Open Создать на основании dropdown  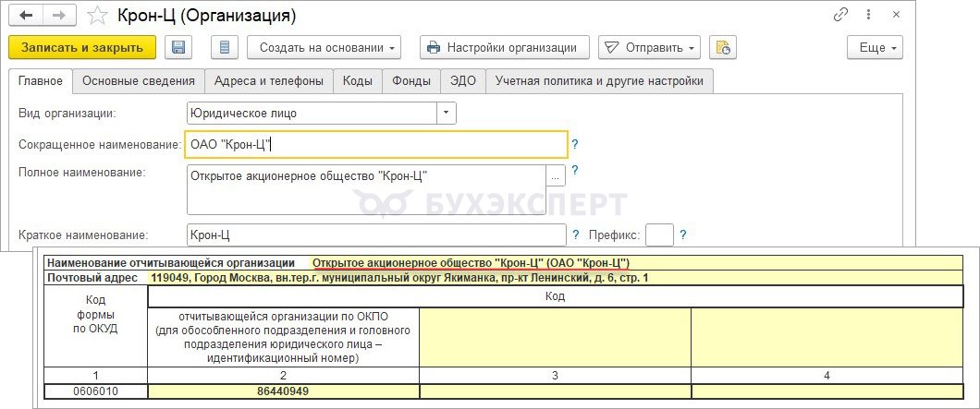[x=324, y=47]
